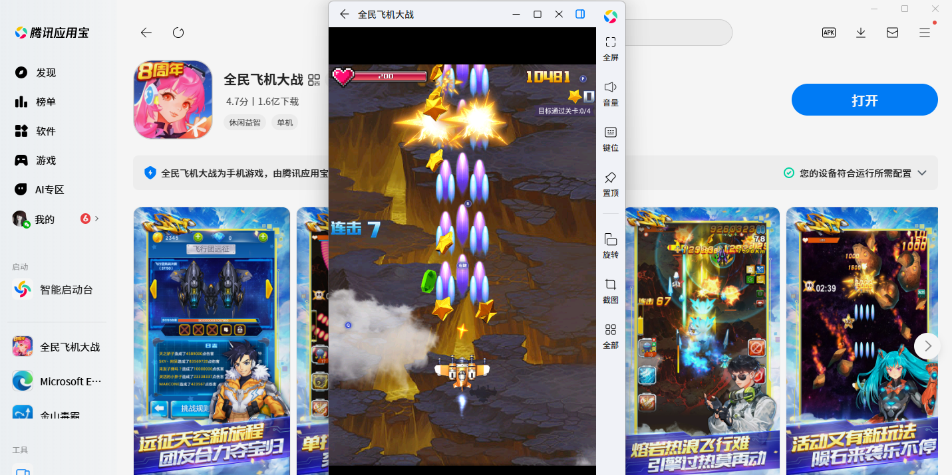The image size is (952, 475).
Task: Open the 活动又有新玩法 screenshot thumbnail
Action: [862, 341]
